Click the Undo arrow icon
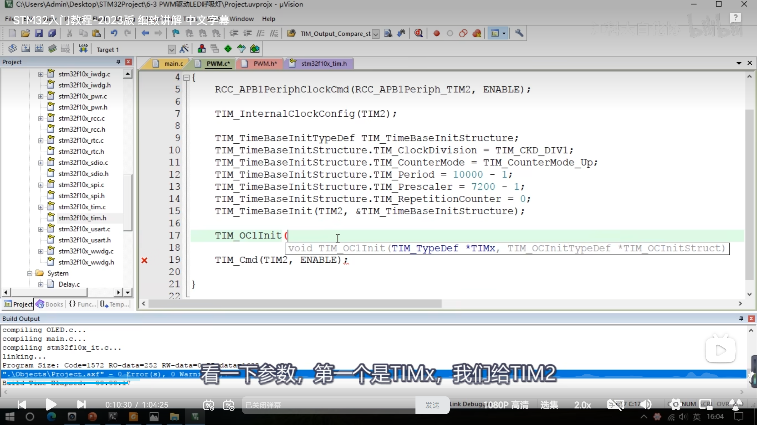 [114, 33]
